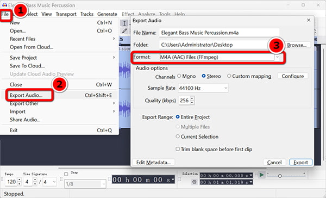
Task: Select the I-beam Selection tool
Action: click(x=124, y=23)
